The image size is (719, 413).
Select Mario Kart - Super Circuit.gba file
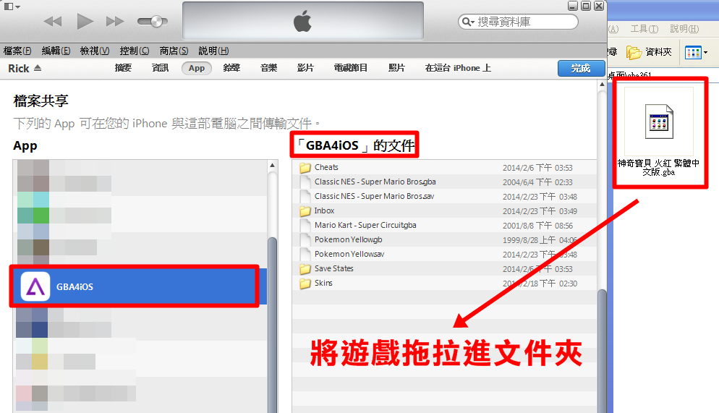[444, 225]
